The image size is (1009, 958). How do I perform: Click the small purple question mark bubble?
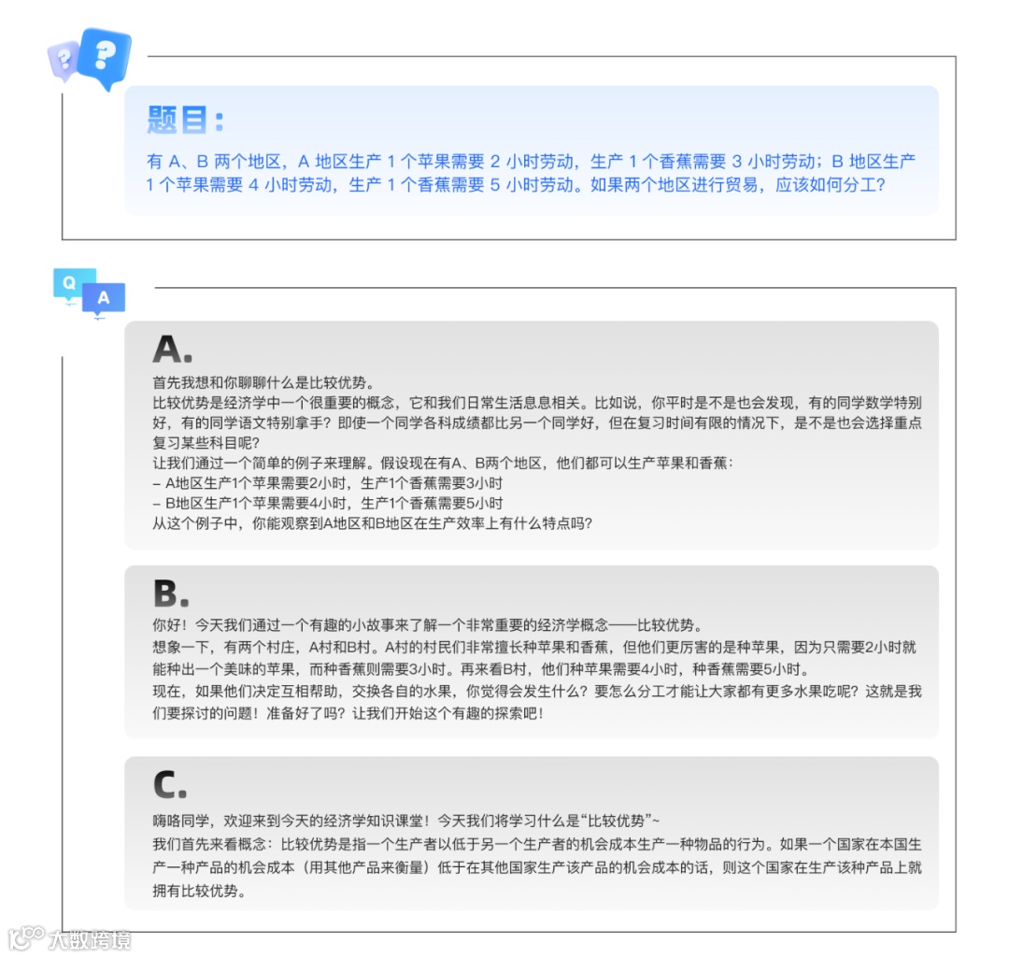click(64, 61)
